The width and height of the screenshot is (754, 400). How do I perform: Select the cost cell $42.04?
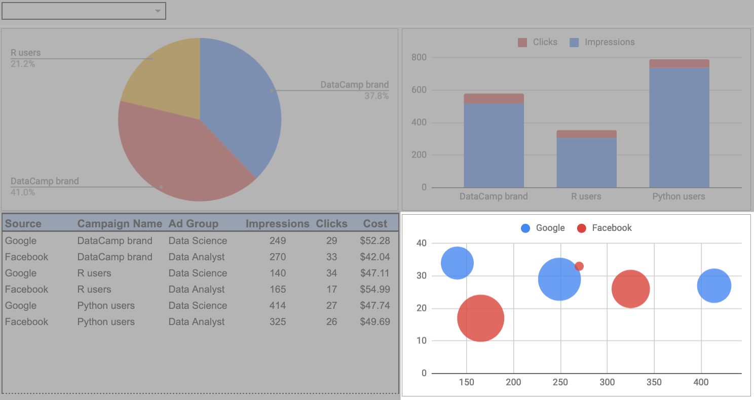(x=375, y=257)
